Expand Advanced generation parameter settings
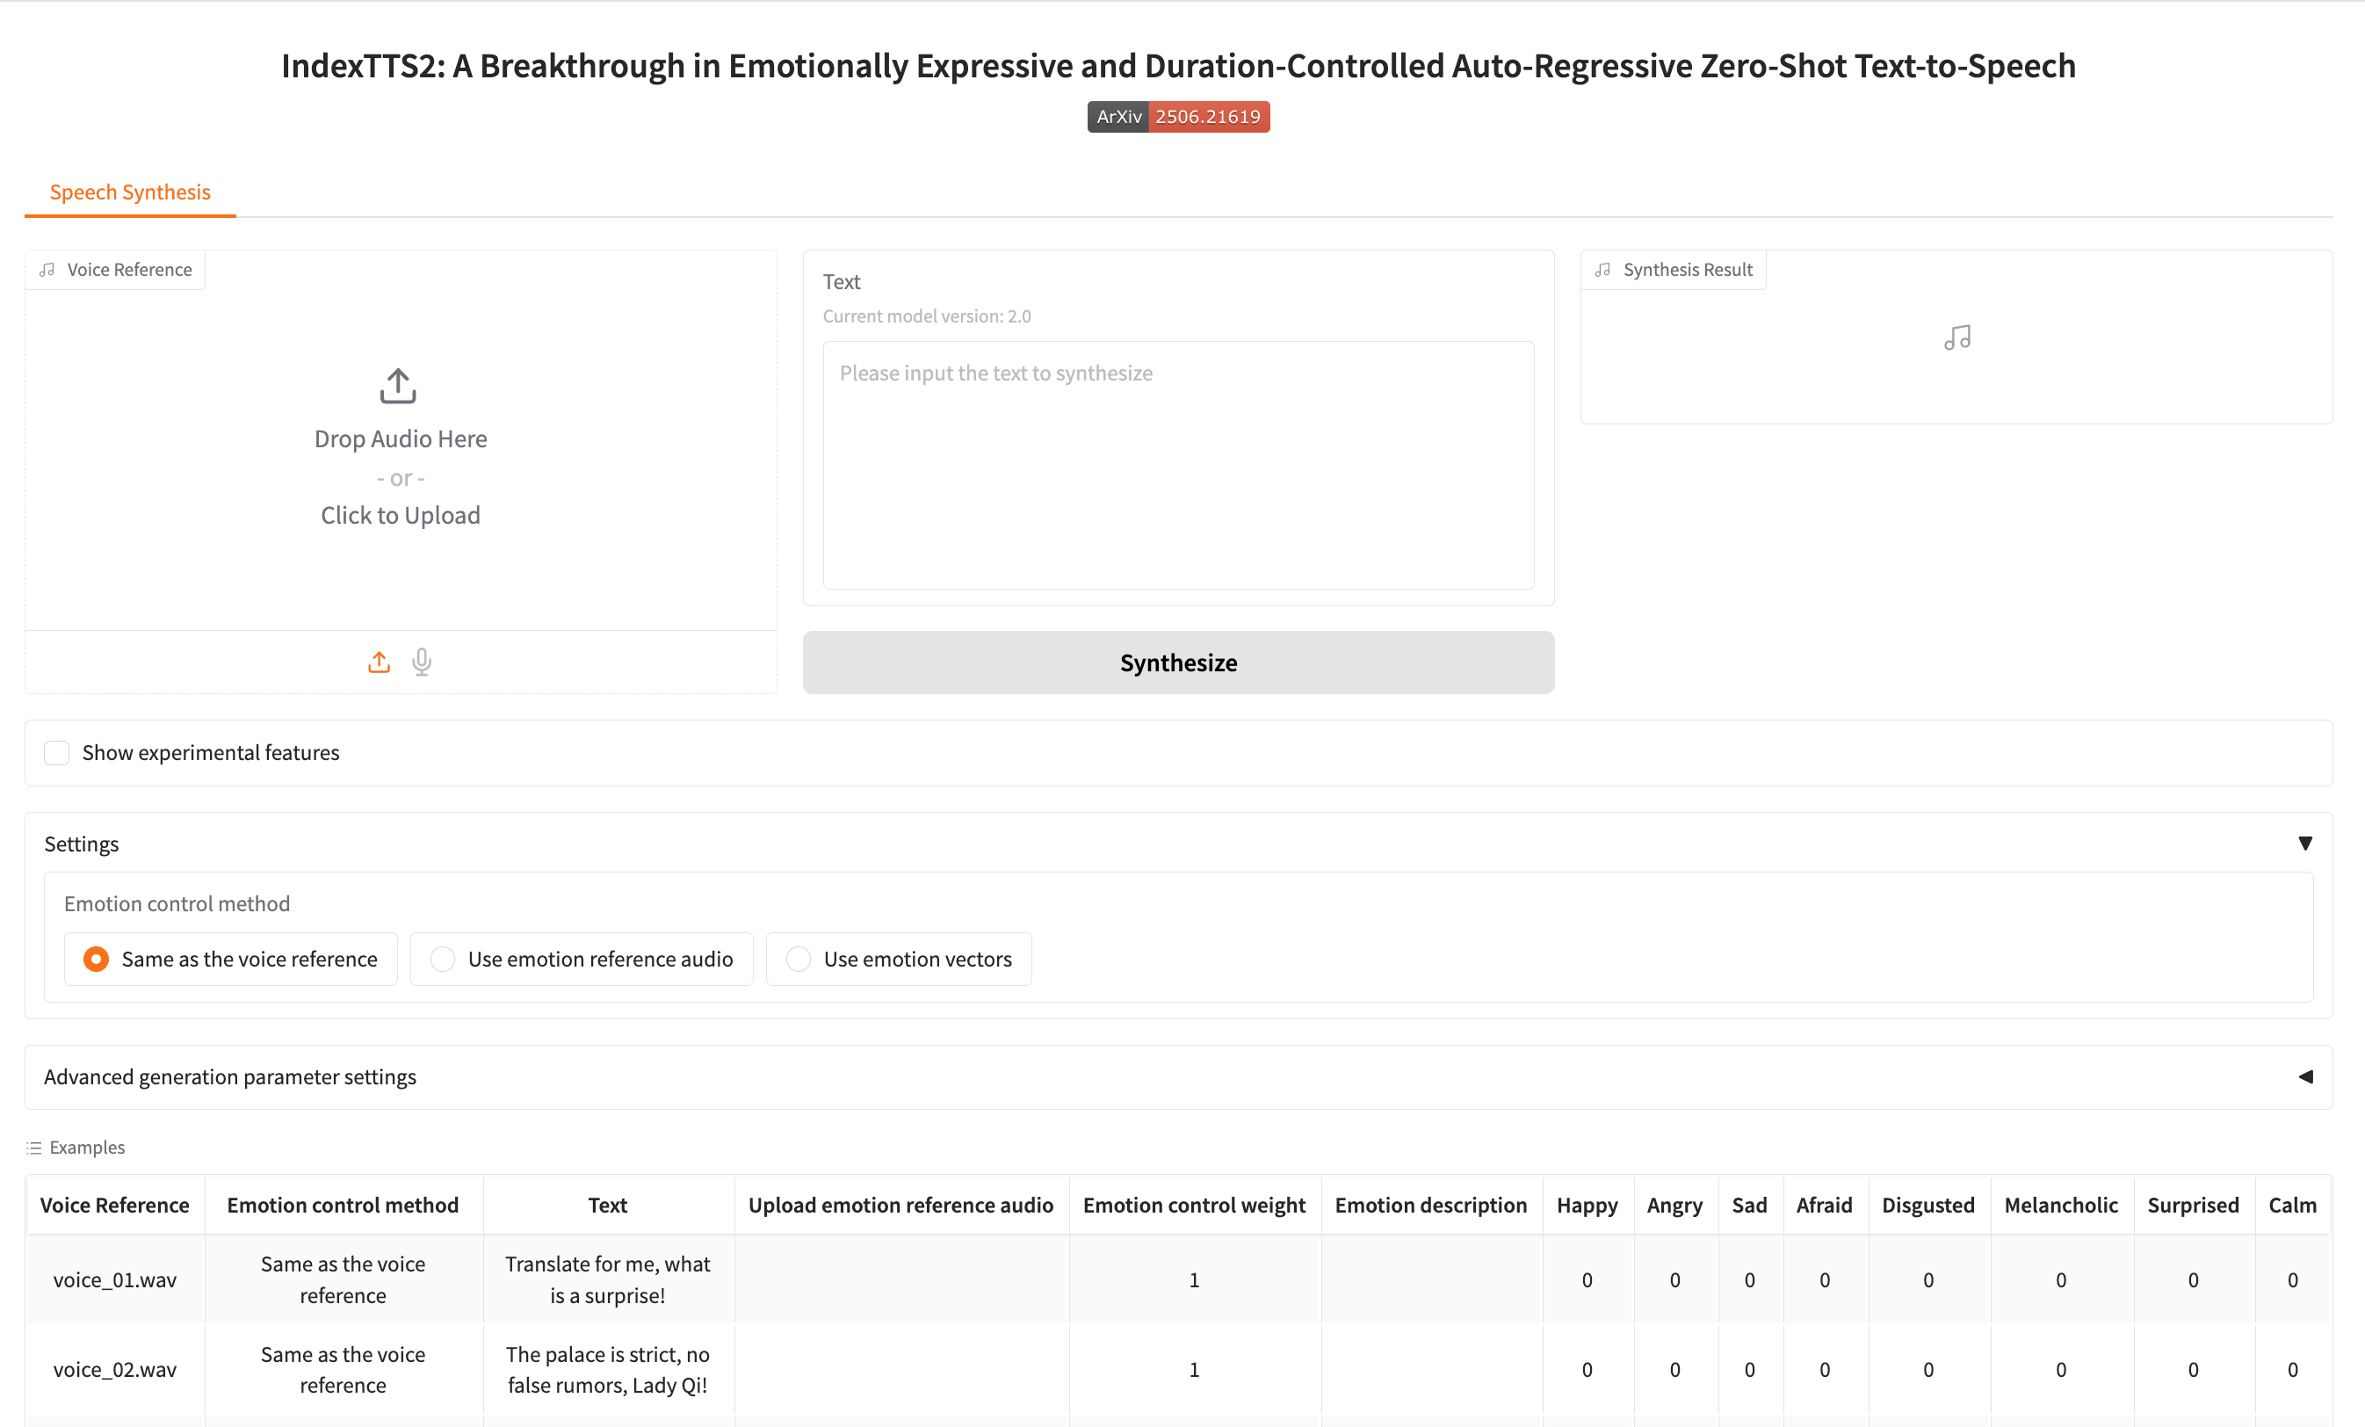Screen dimensions: 2365x1427 point(2304,1076)
